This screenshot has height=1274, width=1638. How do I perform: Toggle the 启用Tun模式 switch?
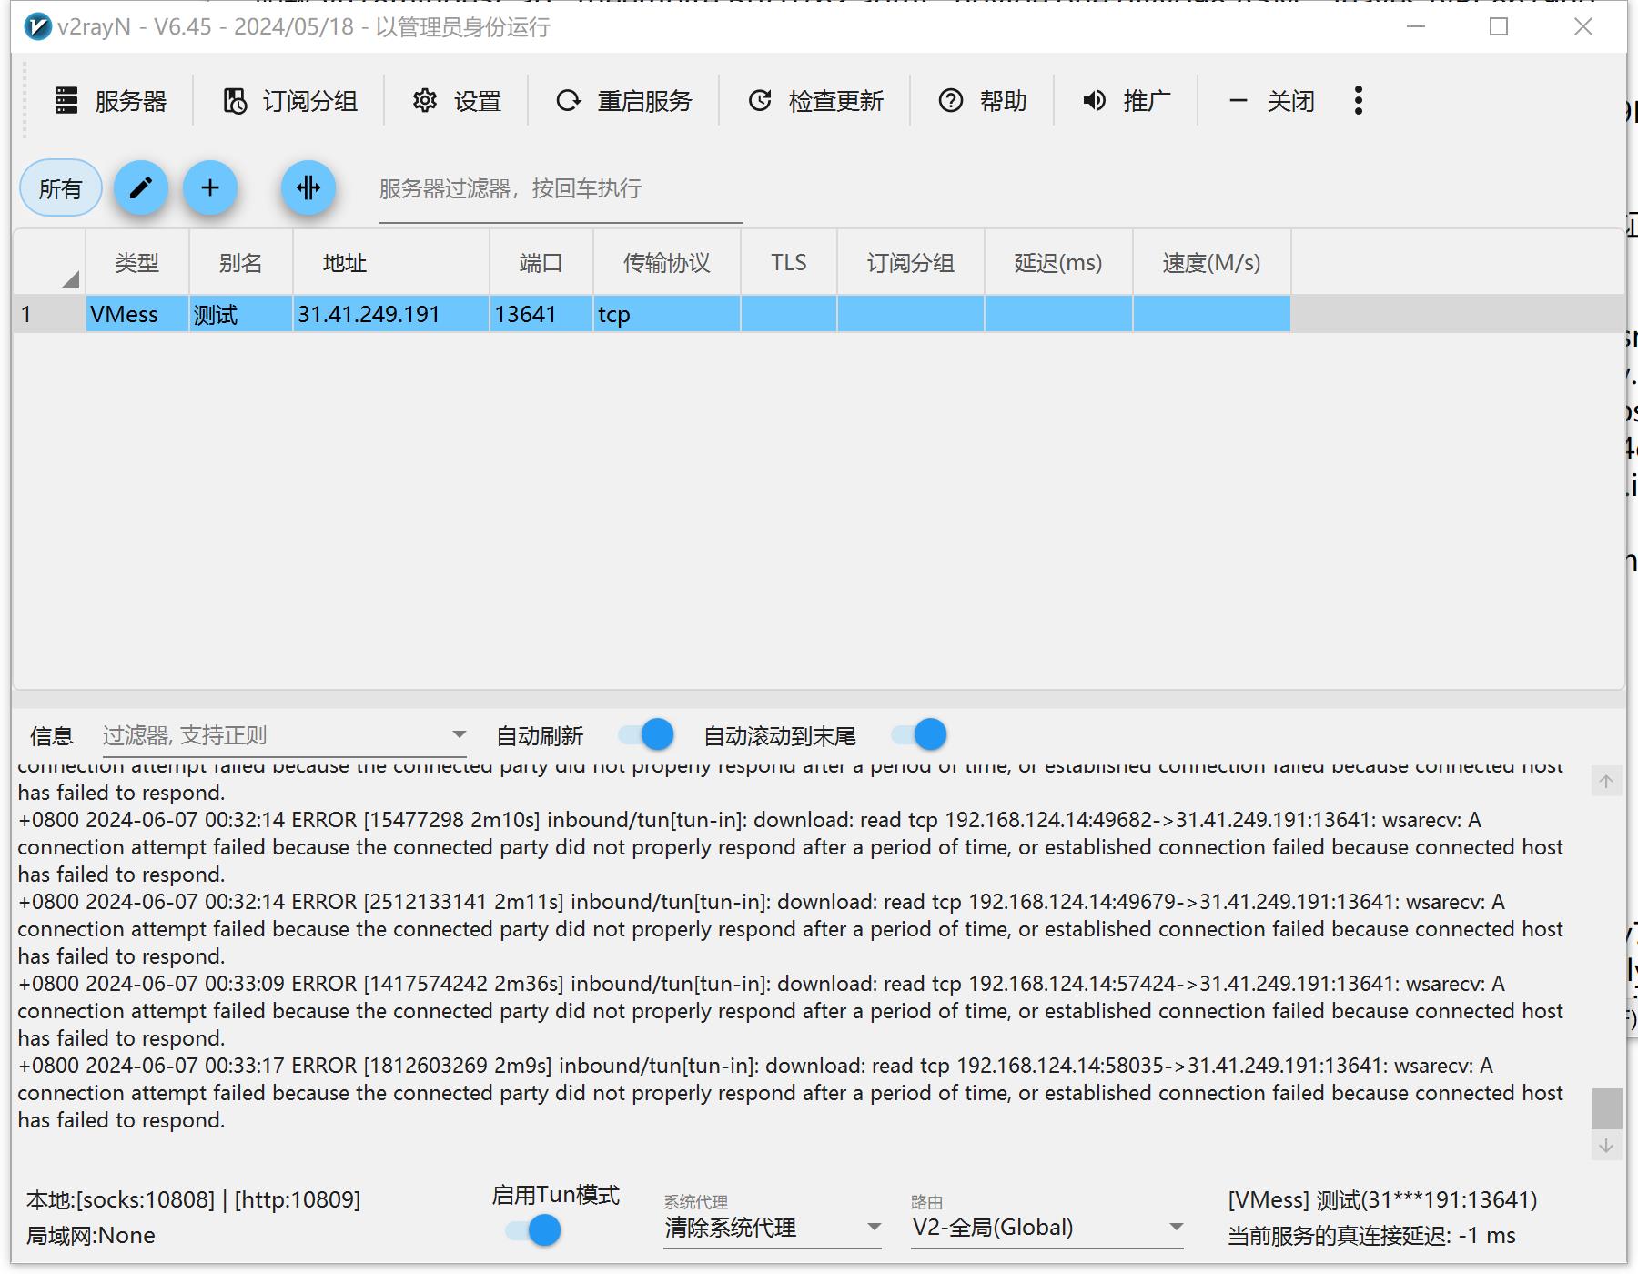click(533, 1230)
